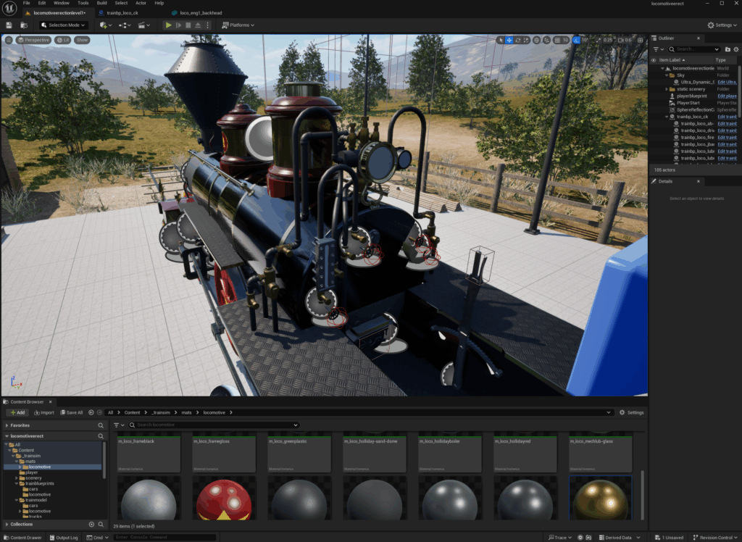Change scale snap value 0.25
Image resolution: width=742 pixels, height=542 pixels.
[608, 41]
